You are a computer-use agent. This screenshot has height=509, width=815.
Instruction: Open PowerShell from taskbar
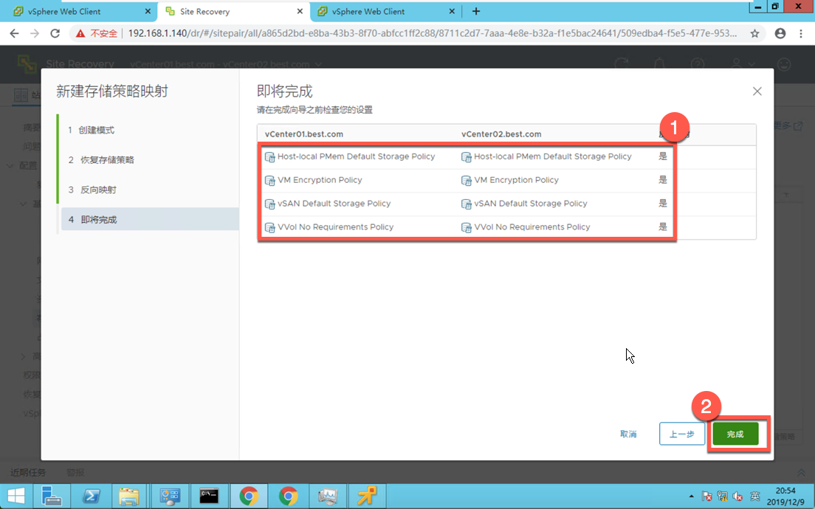point(91,496)
